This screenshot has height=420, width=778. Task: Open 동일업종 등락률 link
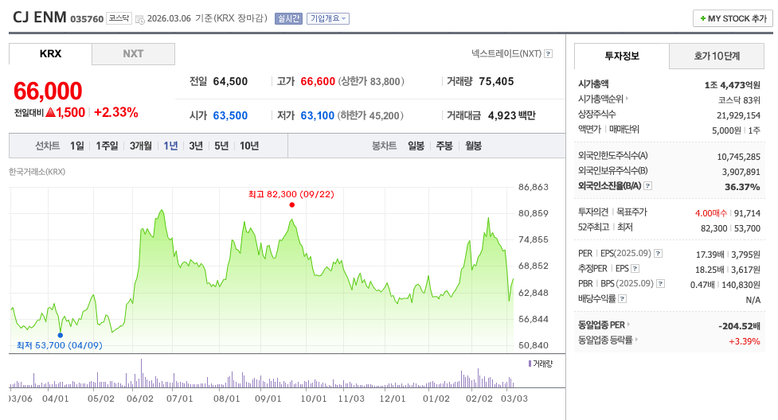(608, 340)
